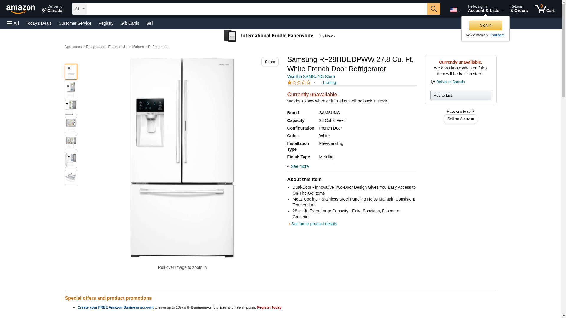Open the shopping cart icon
The image size is (566, 318).
[x=544, y=9]
